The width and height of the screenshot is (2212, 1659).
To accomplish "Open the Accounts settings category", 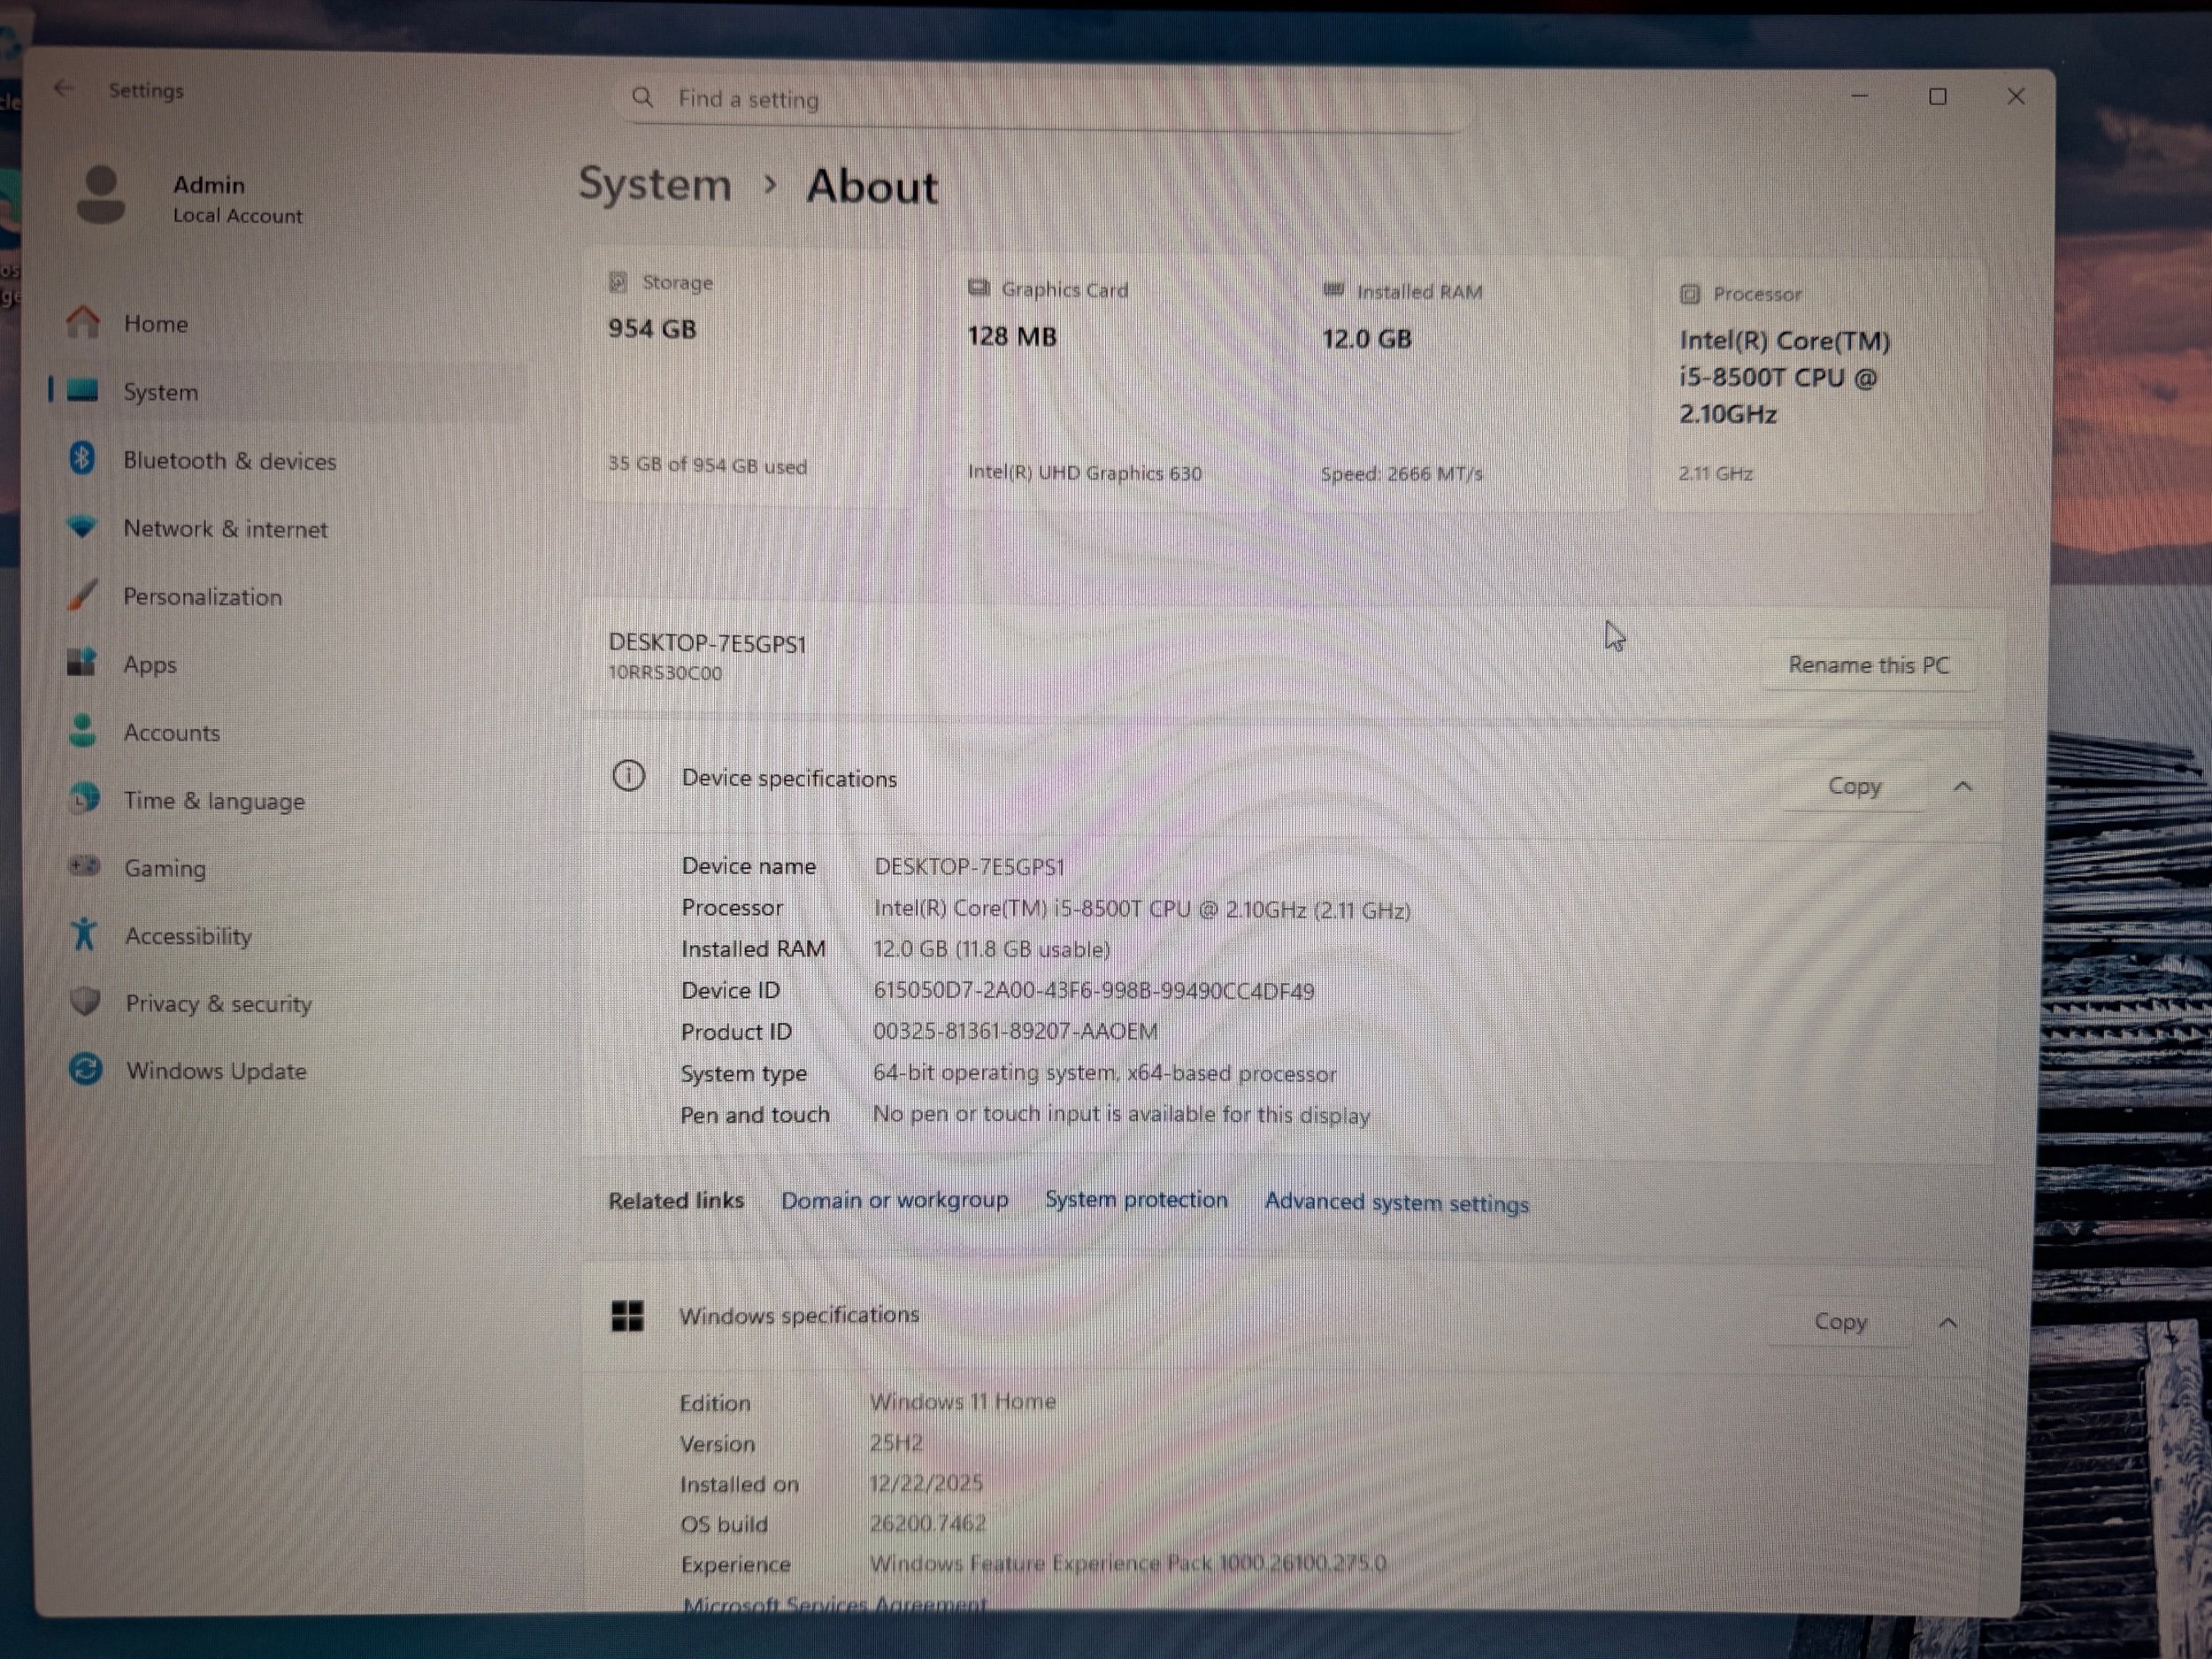I will (171, 733).
